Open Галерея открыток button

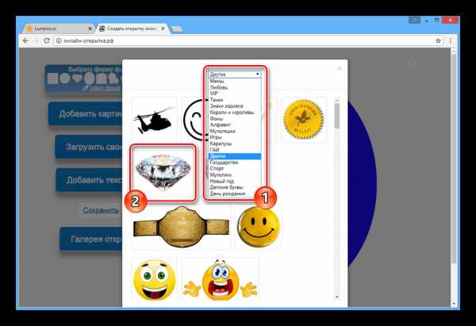click(91, 239)
